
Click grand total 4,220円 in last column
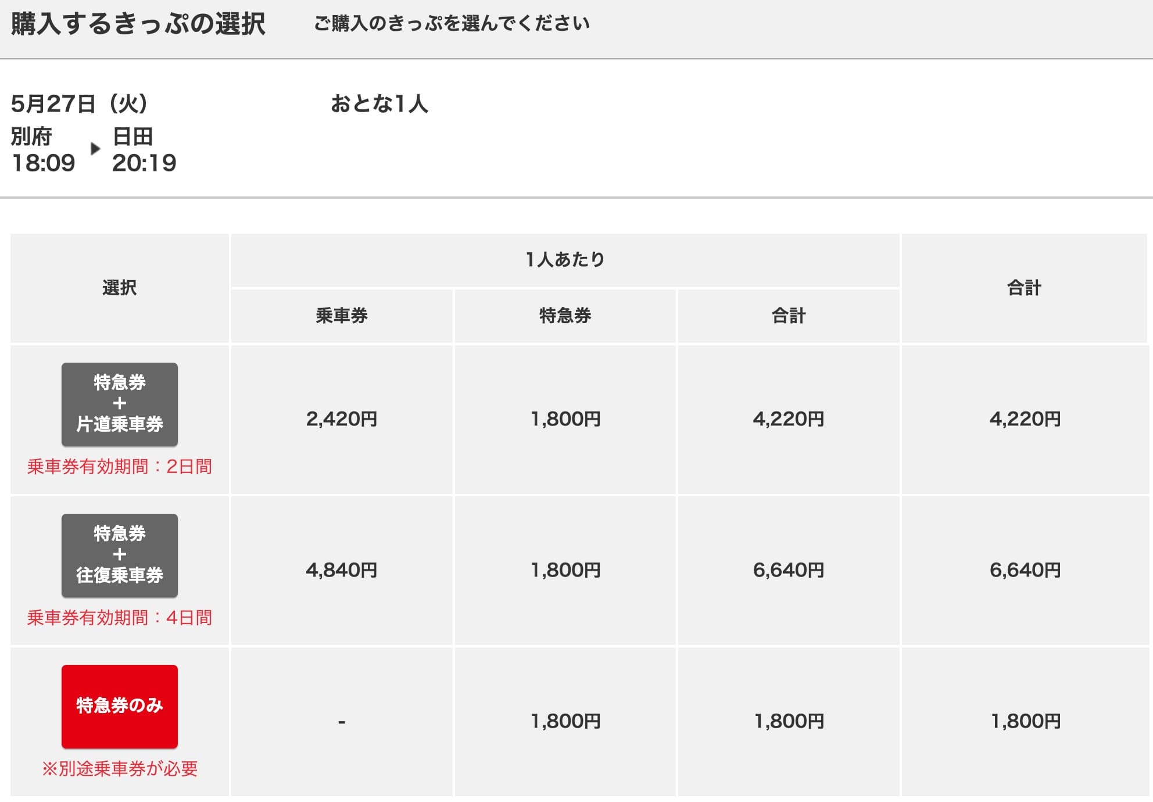pos(1025,419)
